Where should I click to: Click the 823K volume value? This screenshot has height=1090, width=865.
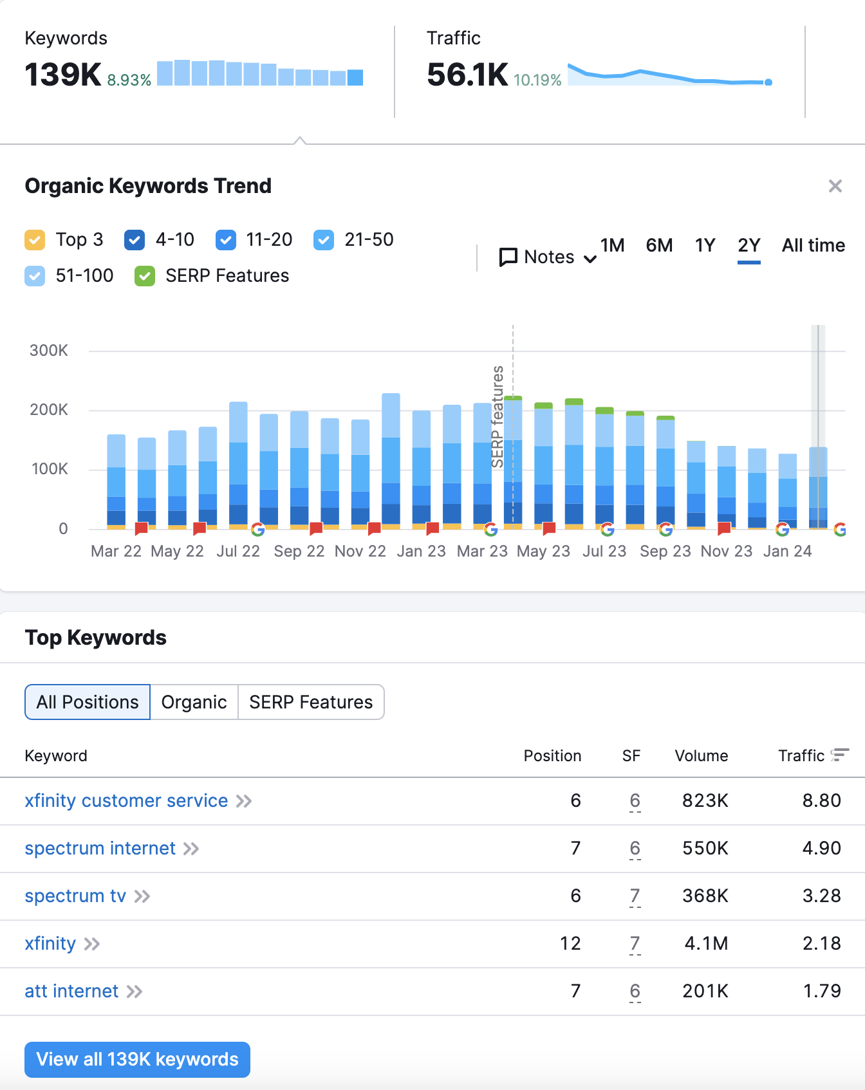705,800
